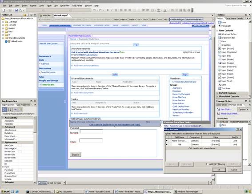Expand the Lists folder
252x194 pixels.
(3, 32)
